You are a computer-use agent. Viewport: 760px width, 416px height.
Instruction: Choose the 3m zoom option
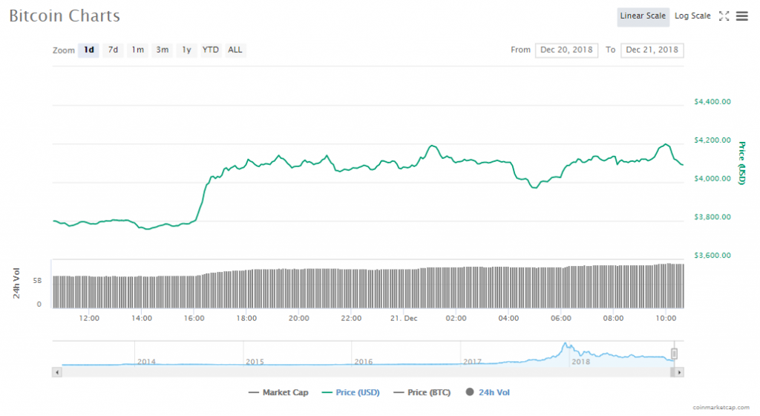click(162, 50)
